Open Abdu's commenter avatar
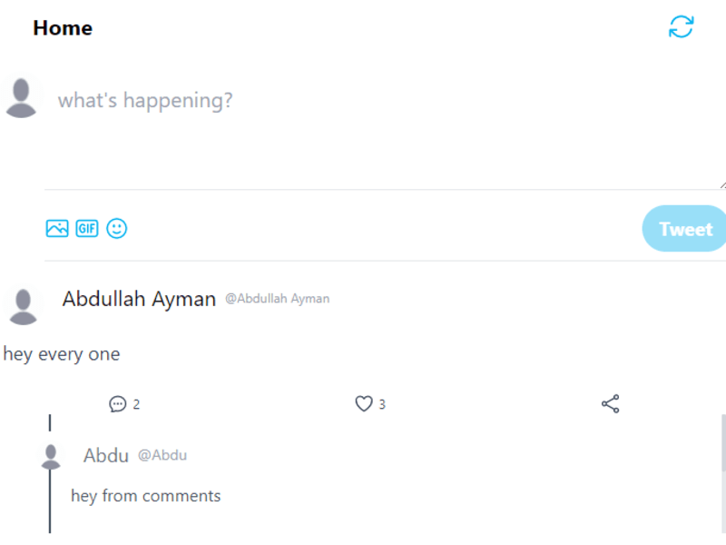This screenshot has height=545, width=726. tap(51, 457)
